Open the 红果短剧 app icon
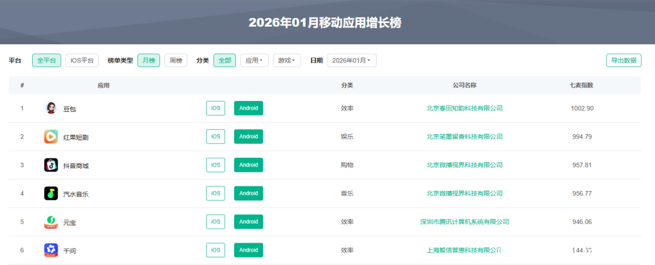655x265 pixels. 51,137
